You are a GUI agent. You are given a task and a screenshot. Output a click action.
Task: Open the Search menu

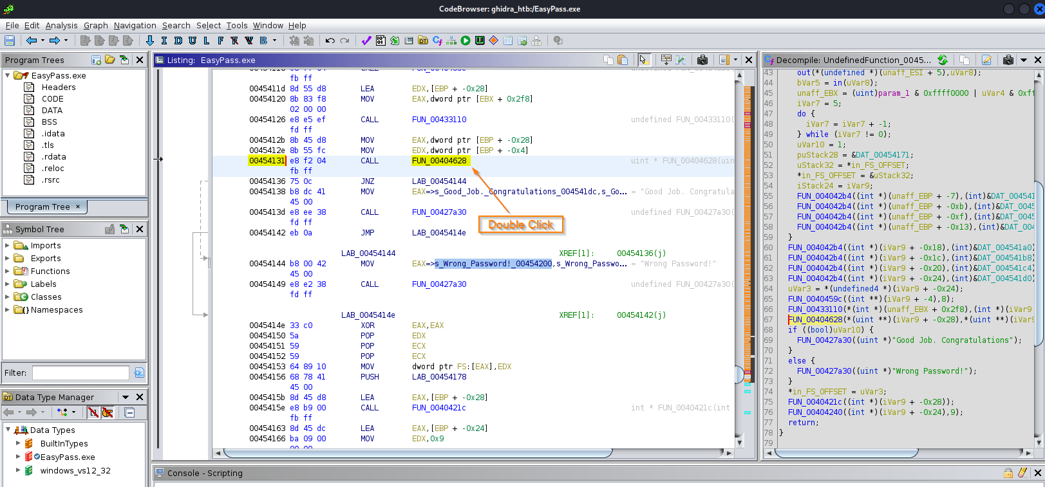click(176, 26)
